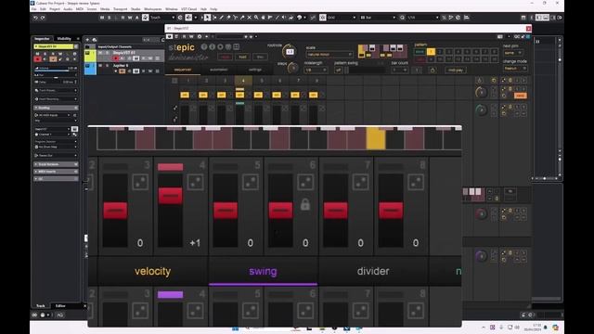Randomize step 5 swing with dice icon
The image size is (594, 334).
click(x=251, y=183)
